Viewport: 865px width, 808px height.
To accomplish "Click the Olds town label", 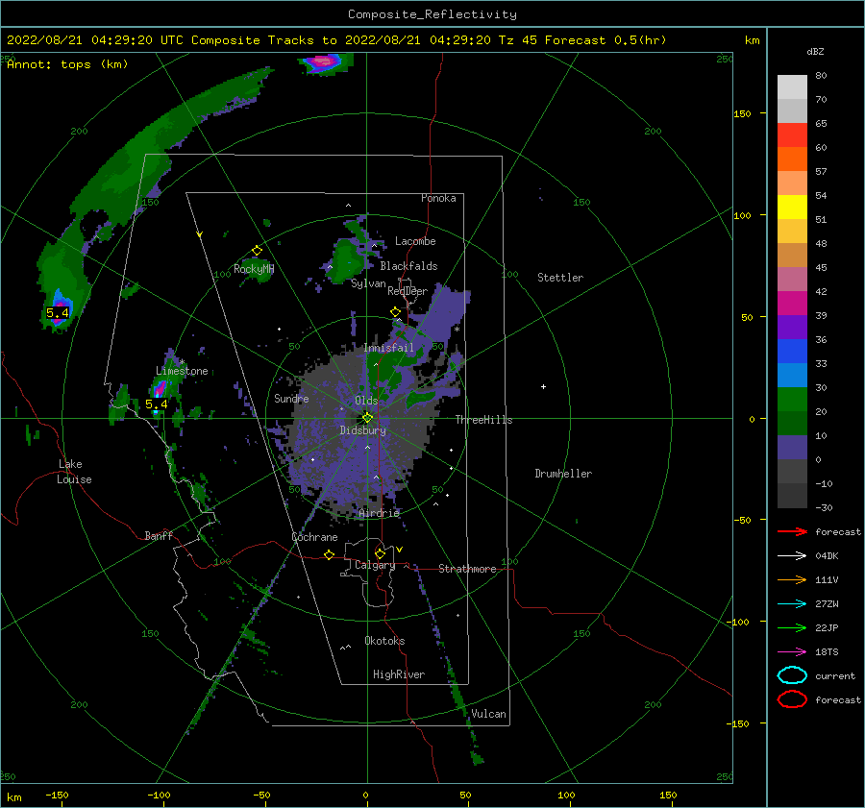I will 366,401.
